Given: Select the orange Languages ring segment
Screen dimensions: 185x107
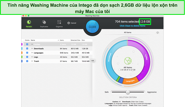Looking at the screenshot, I should pos(130,81).
